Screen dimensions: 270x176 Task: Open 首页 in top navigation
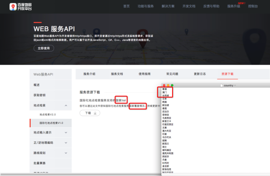tap(126, 6)
